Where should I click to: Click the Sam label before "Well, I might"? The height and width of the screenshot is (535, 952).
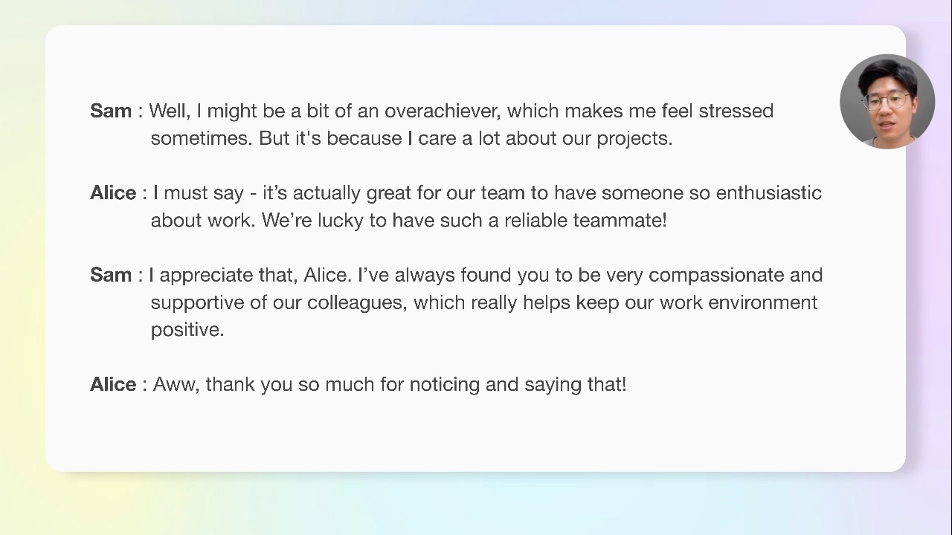pos(111,111)
